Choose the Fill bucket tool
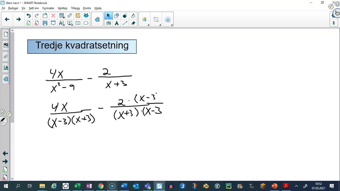This screenshot has height=191, width=340. point(133,16)
